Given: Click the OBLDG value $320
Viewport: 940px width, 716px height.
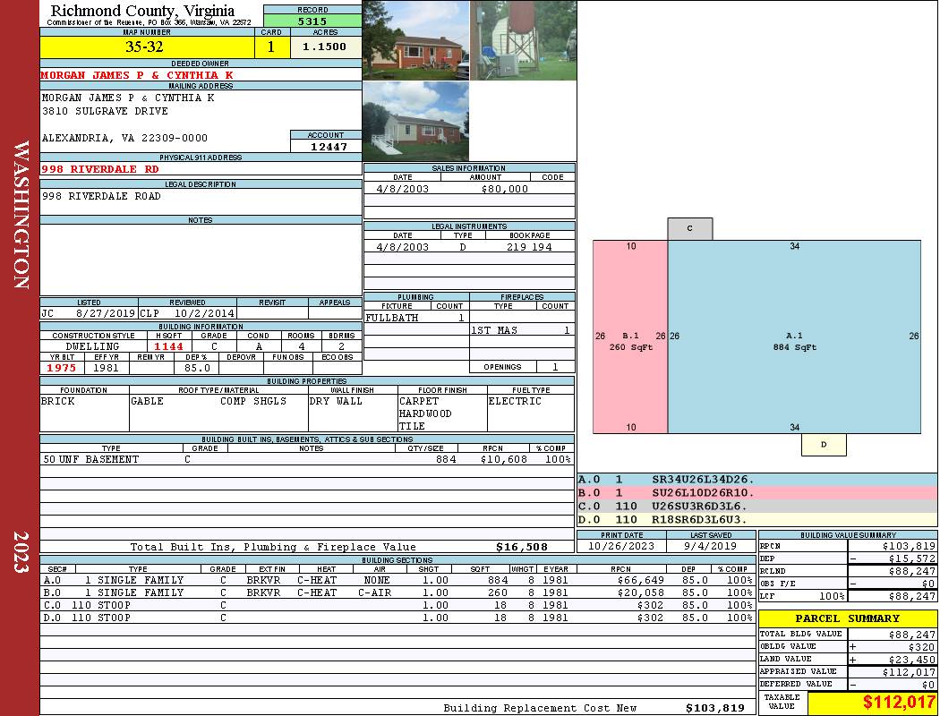Looking at the screenshot, I should click(x=921, y=647).
